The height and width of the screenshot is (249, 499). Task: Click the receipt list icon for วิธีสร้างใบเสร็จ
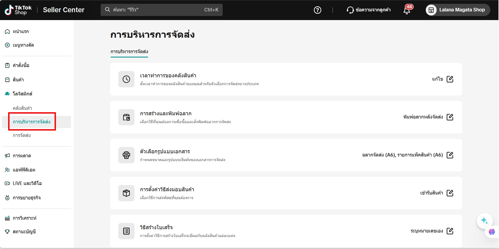[x=126, y=231]
